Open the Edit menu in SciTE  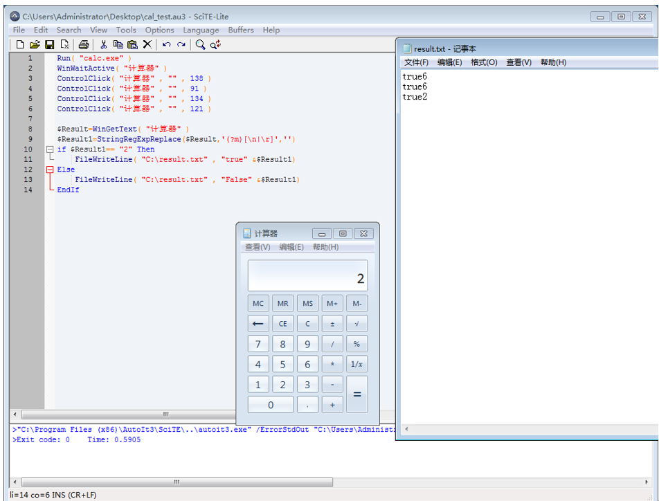[41, 30]
